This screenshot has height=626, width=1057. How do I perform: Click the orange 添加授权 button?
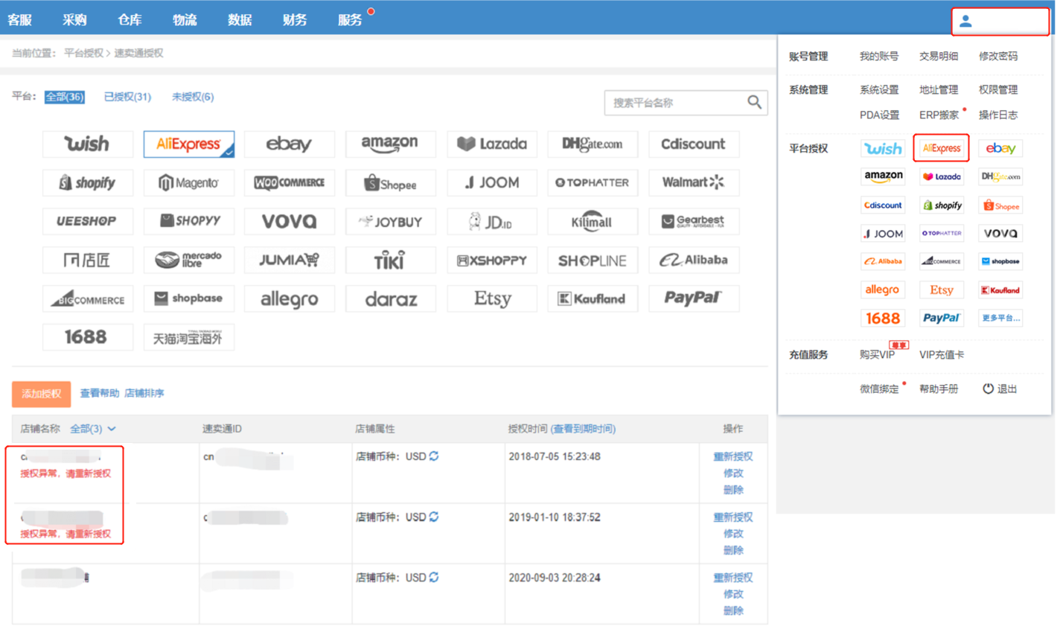click(41, 394)
